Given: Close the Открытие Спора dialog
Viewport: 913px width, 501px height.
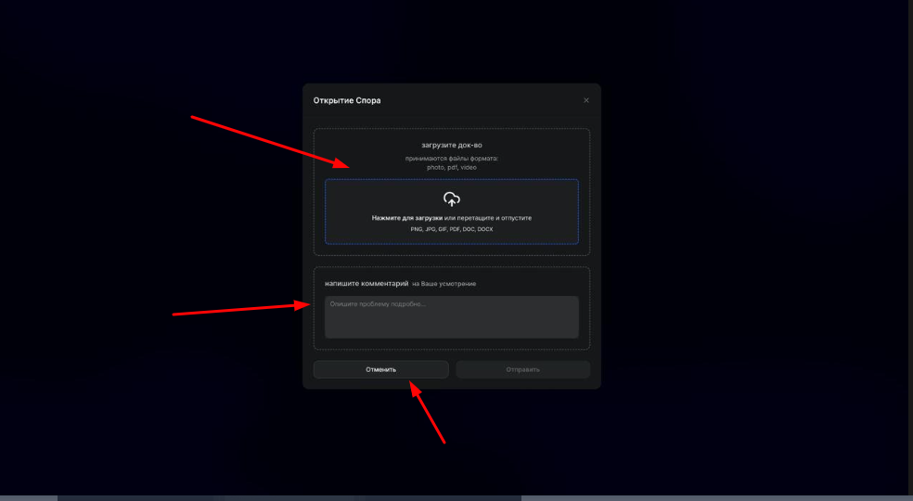Looking at the screenshot, I should click(586, 100).
